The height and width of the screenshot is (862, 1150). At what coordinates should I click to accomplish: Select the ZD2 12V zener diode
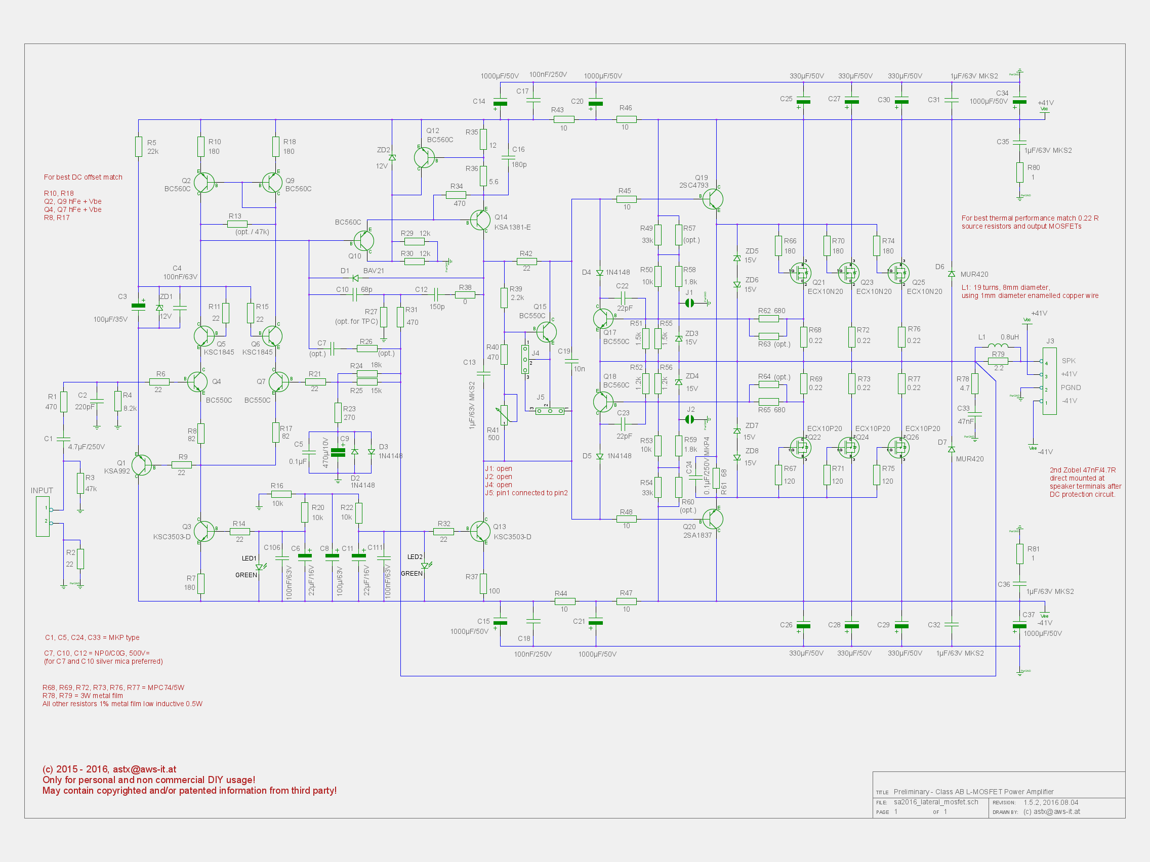pos(392,157)
